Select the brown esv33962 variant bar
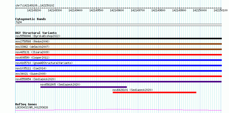 [x=119, y=49]
